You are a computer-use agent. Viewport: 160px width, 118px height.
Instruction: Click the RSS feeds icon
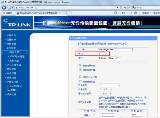point(123,13)
